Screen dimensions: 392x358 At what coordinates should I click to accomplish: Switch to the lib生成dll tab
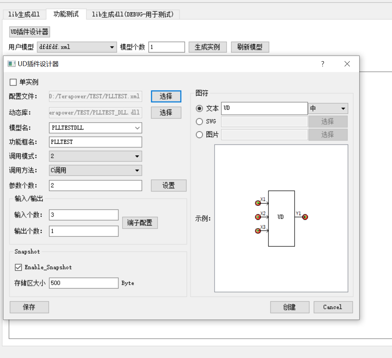[24, 14]
